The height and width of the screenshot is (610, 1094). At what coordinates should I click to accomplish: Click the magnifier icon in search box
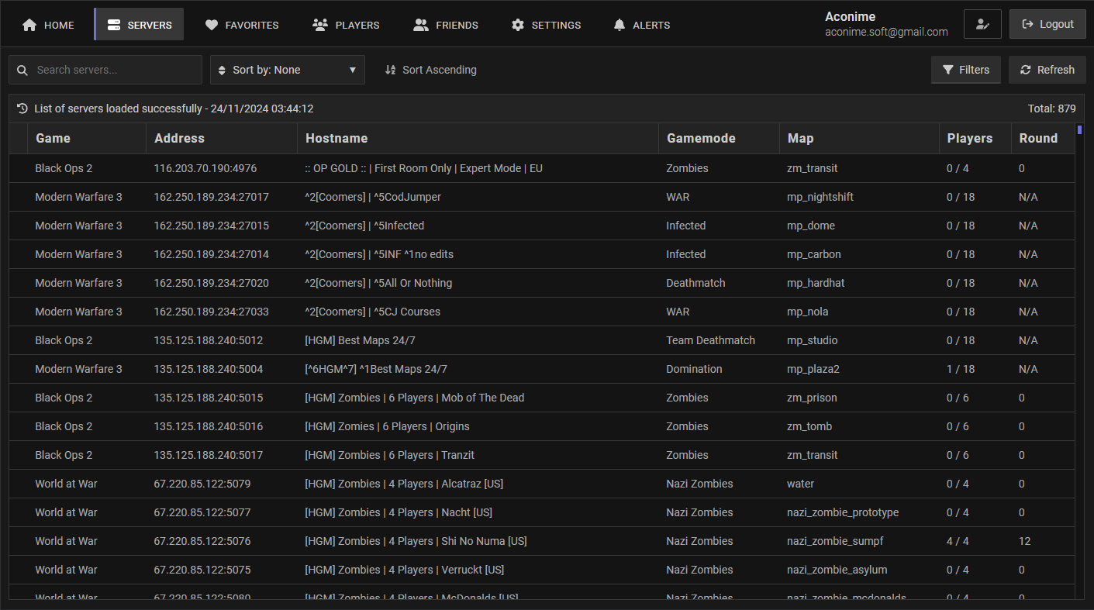click(x=22, y=70)
